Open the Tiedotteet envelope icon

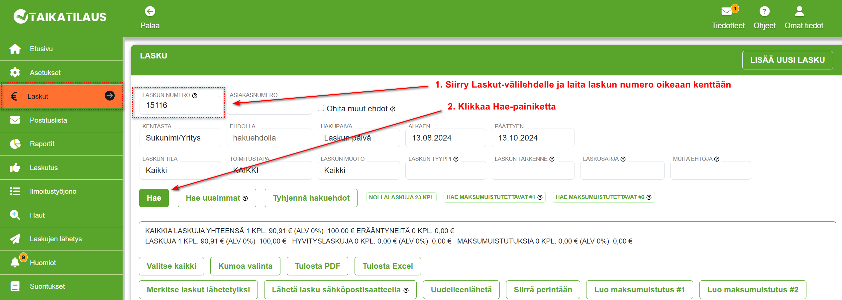tap(727, 12)
